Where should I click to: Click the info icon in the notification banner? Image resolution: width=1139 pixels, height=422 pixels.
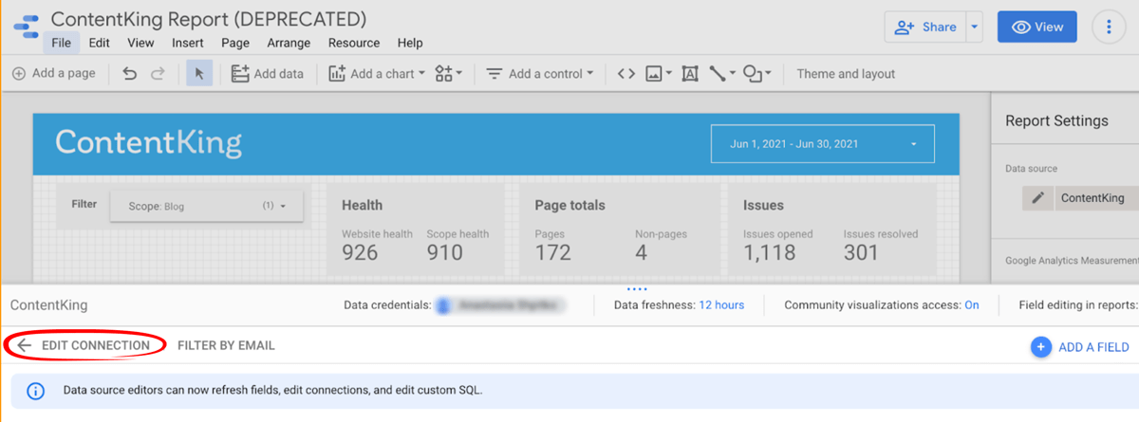(x=35, y=391)
